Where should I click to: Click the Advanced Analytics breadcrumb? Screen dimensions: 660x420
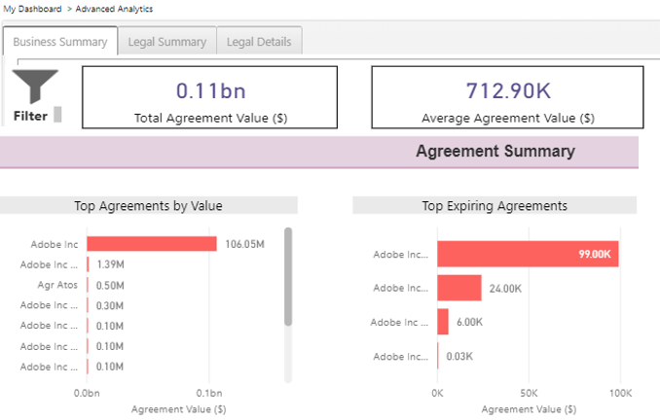point(114,9)
